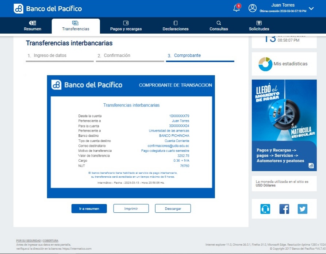
Task: Click the user profile avatar icon
Action: [x=253, y=8]
